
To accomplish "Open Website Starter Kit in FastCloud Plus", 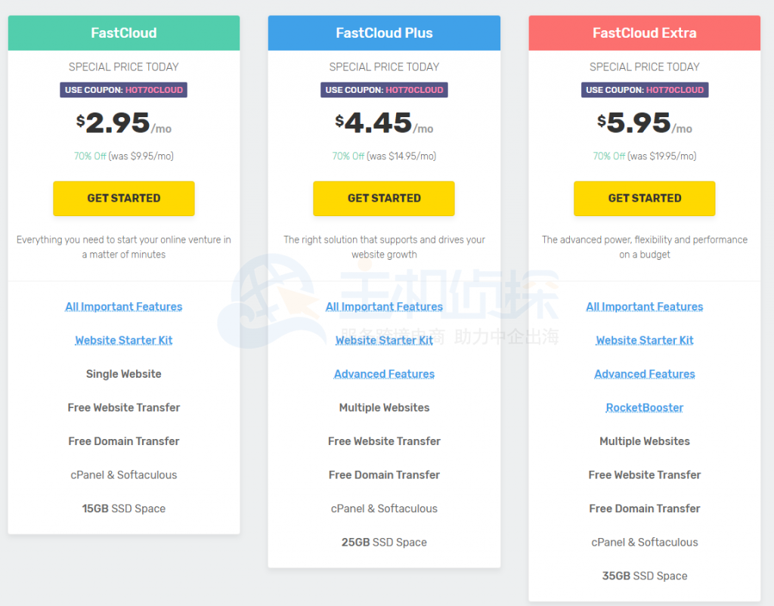I will click(x=384, y=340).
